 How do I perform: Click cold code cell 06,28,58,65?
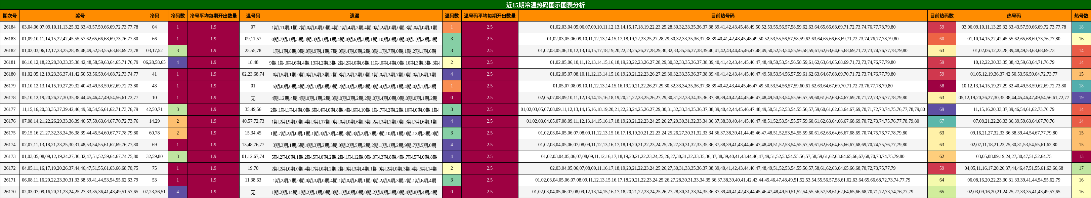point(154,62)
